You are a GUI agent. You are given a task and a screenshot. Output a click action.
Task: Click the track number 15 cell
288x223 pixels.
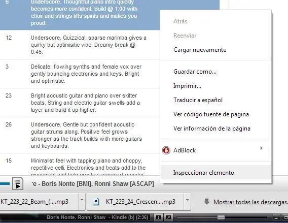click(9, 161)
